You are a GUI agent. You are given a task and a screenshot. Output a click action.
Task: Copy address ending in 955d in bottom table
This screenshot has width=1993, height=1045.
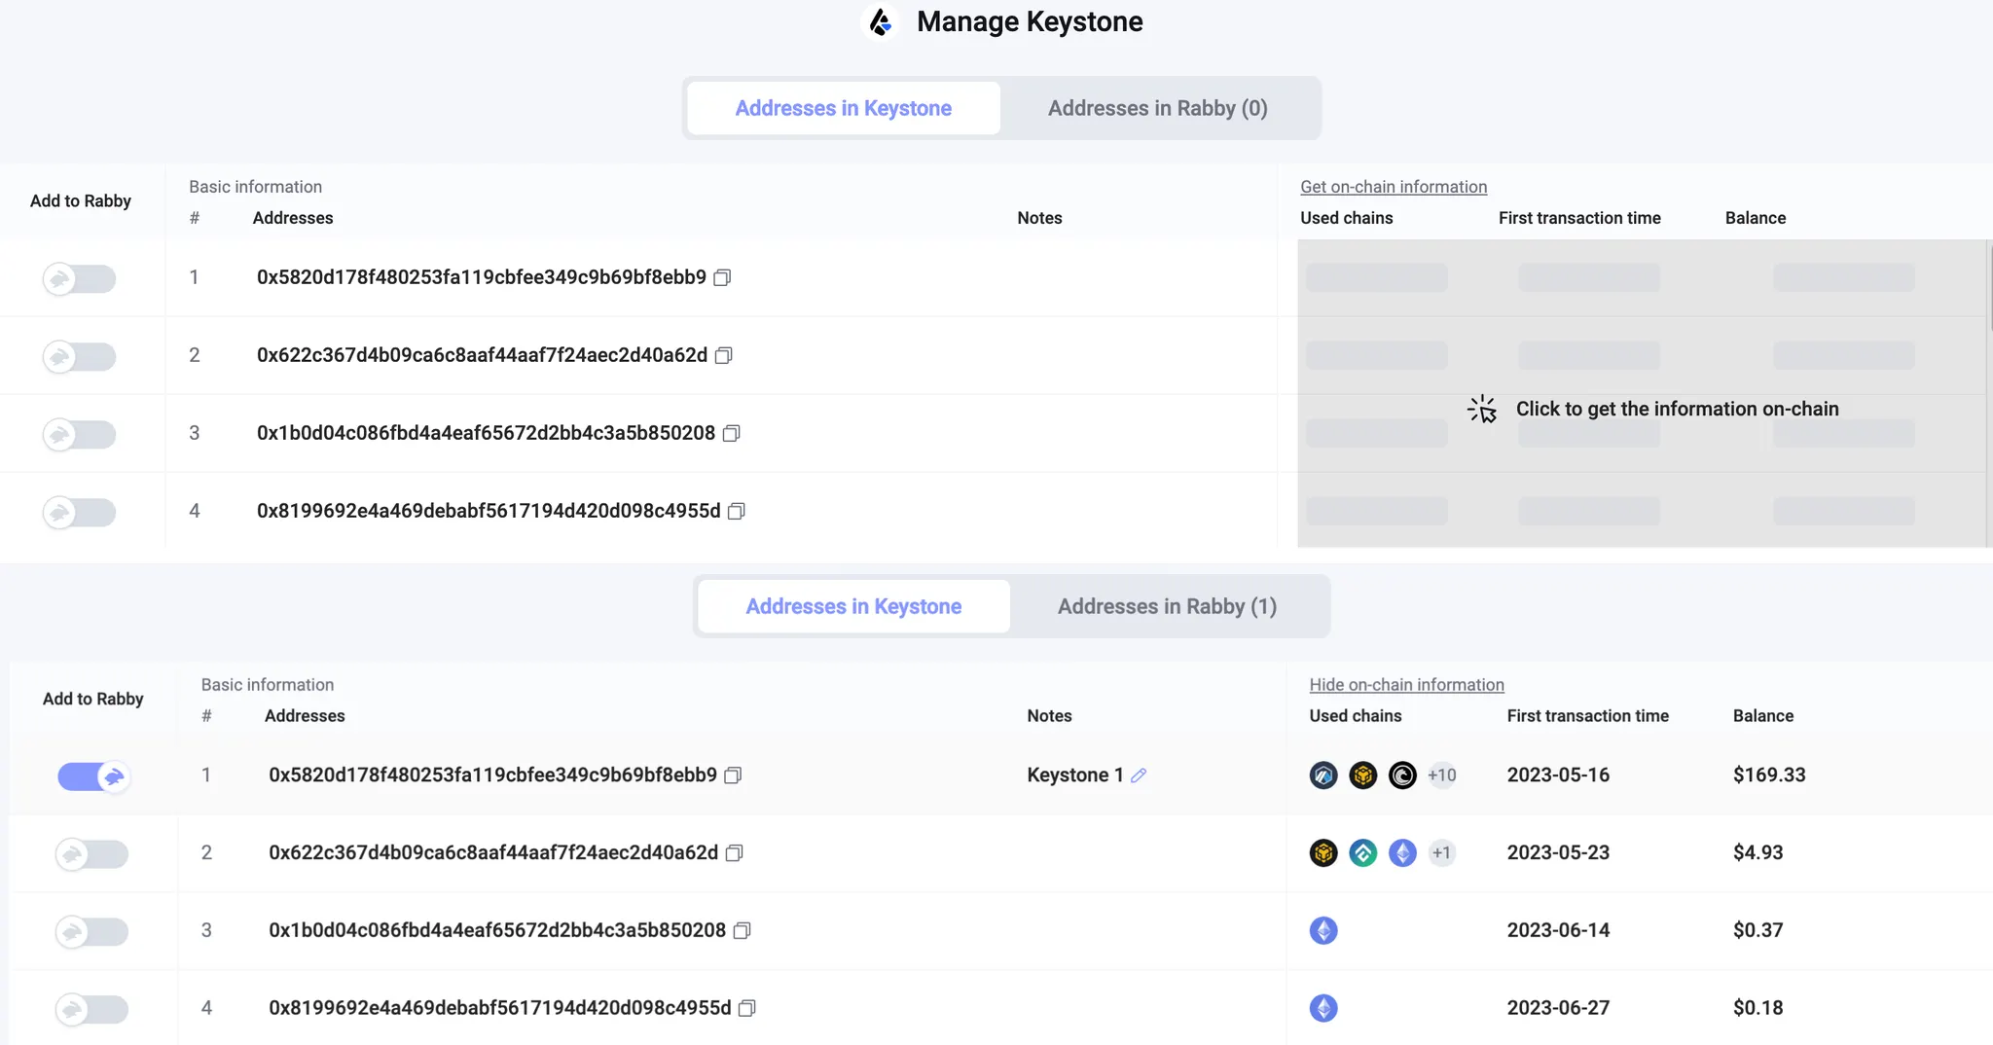(x=746, y=1009)
